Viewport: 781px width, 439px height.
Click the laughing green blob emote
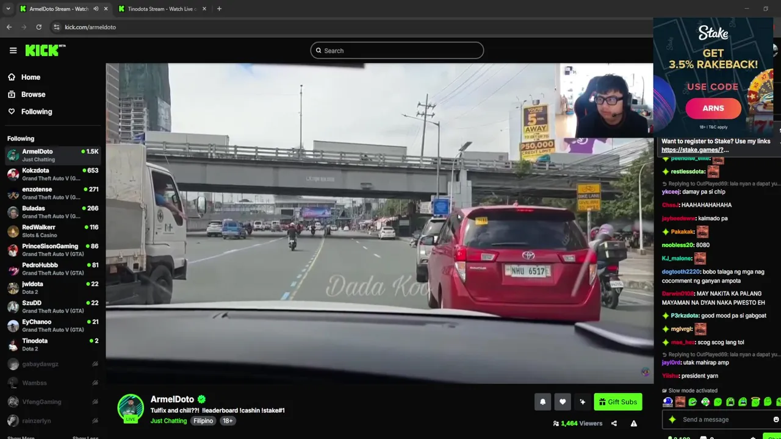tap(693, 402)
